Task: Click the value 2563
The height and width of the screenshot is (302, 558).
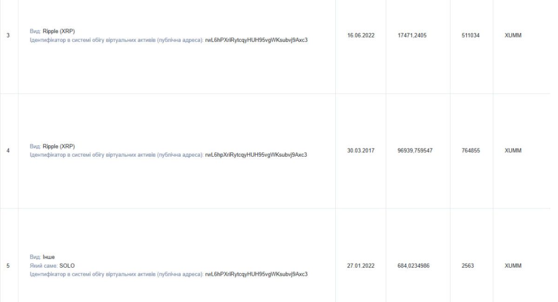Action: pos(467,266)
